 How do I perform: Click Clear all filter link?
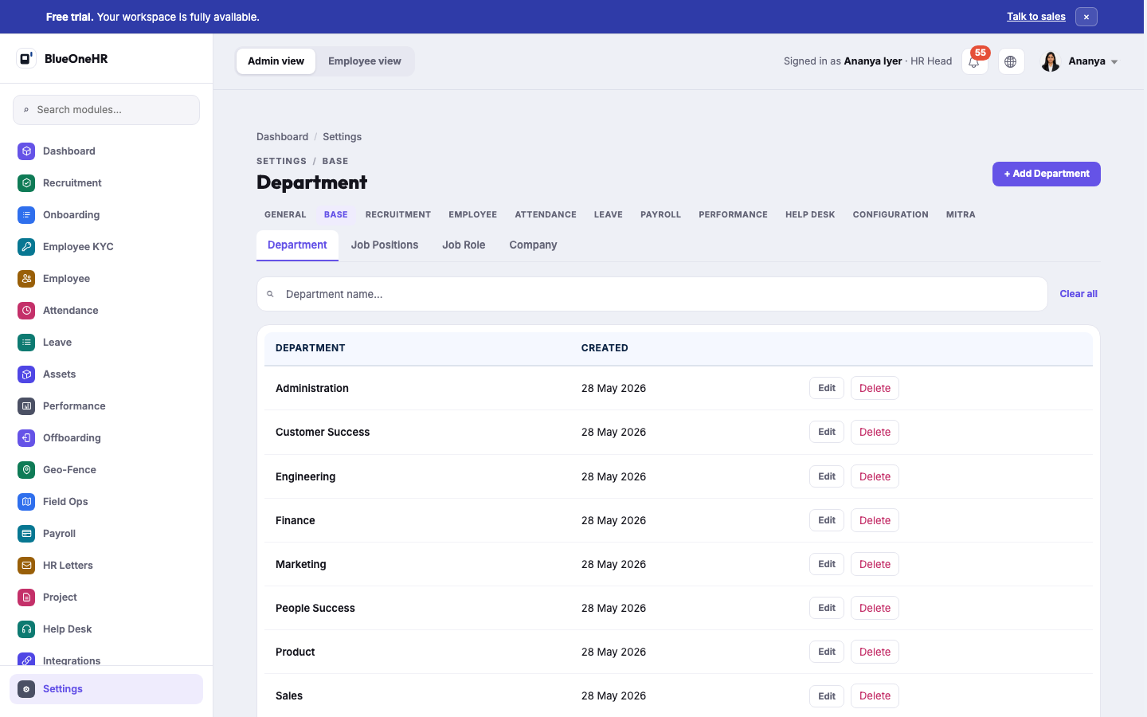(1078, 294)
